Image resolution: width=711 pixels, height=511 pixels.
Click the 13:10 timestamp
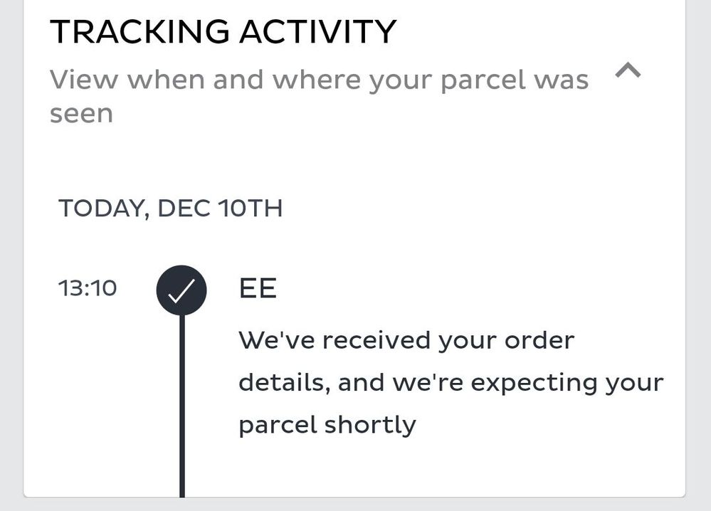(x=88, y=289)
